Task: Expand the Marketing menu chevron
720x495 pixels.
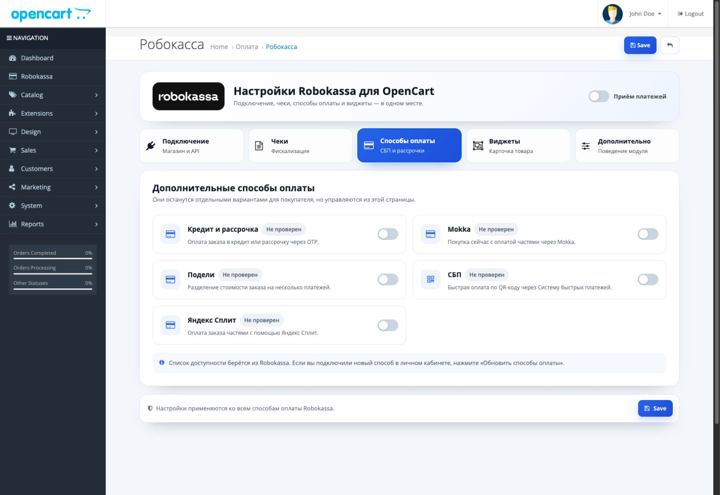Action: pos(96,187)
